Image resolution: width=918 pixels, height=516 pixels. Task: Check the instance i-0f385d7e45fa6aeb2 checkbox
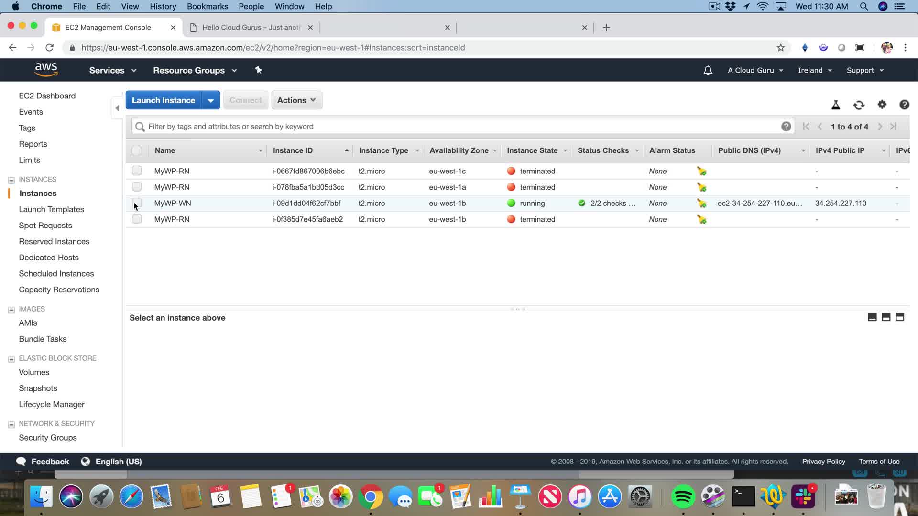point(137,219)
